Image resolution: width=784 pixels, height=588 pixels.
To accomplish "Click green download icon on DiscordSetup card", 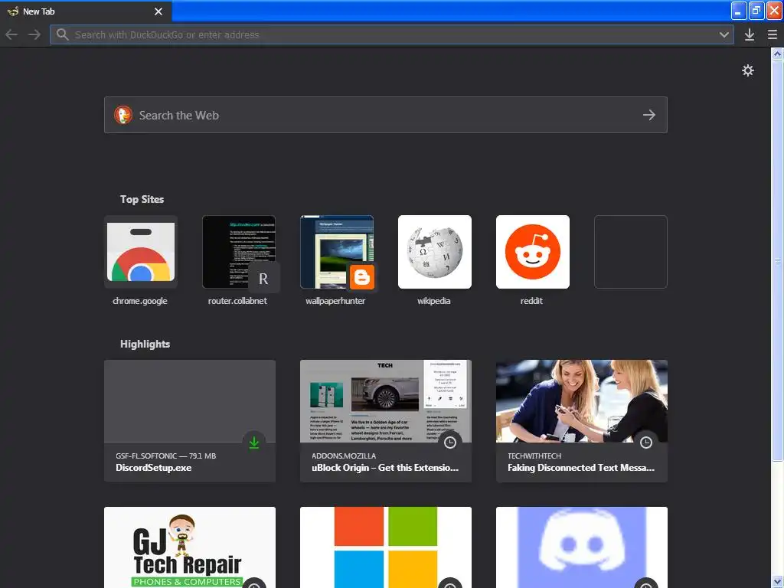I will coord(254,442).
